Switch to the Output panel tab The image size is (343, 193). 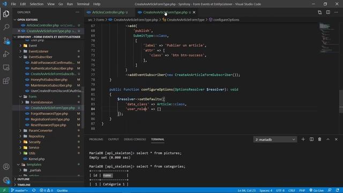113,139
